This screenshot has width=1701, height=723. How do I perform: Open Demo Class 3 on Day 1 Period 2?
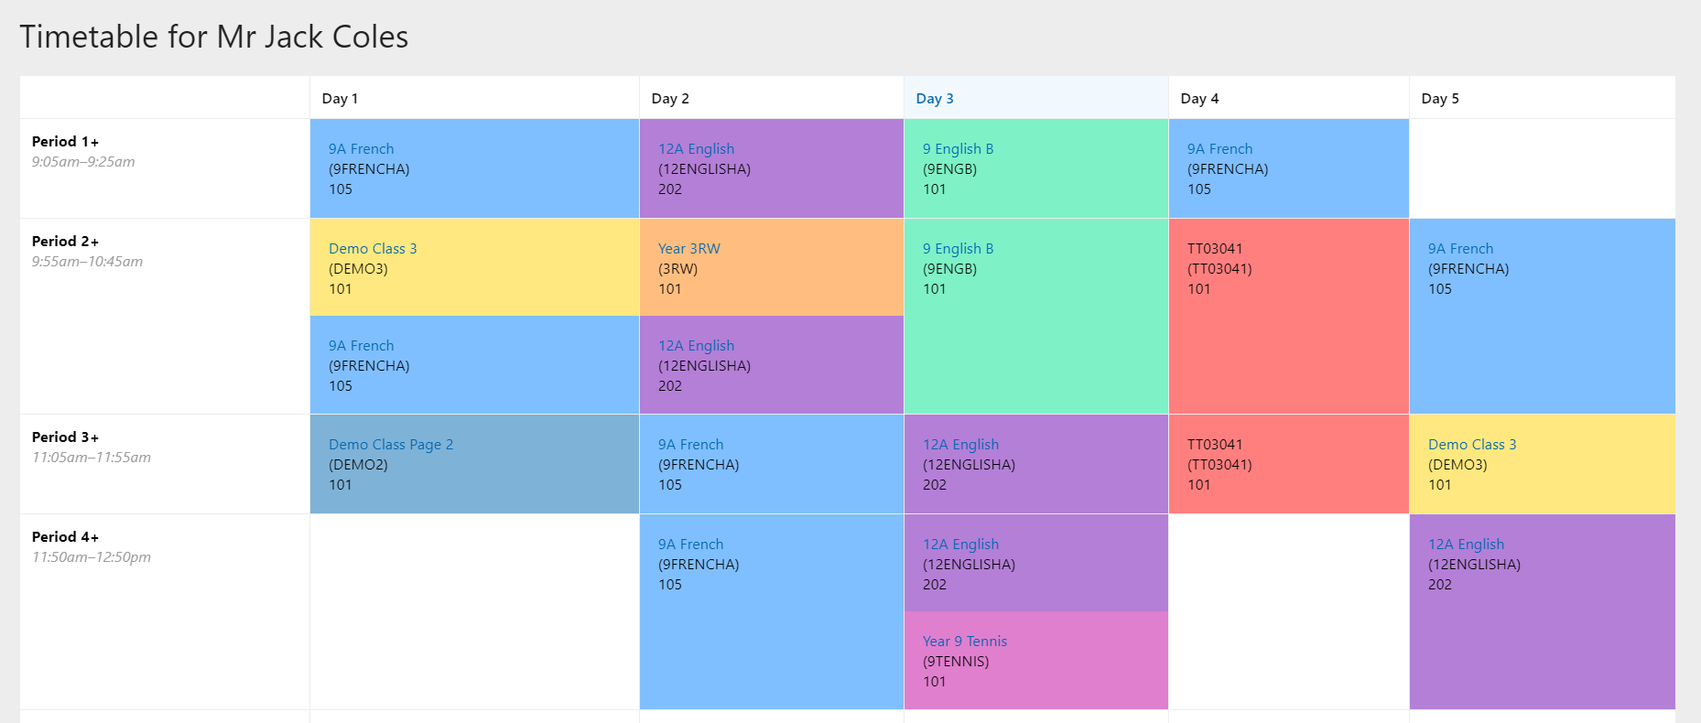click(x=373, y=248)
